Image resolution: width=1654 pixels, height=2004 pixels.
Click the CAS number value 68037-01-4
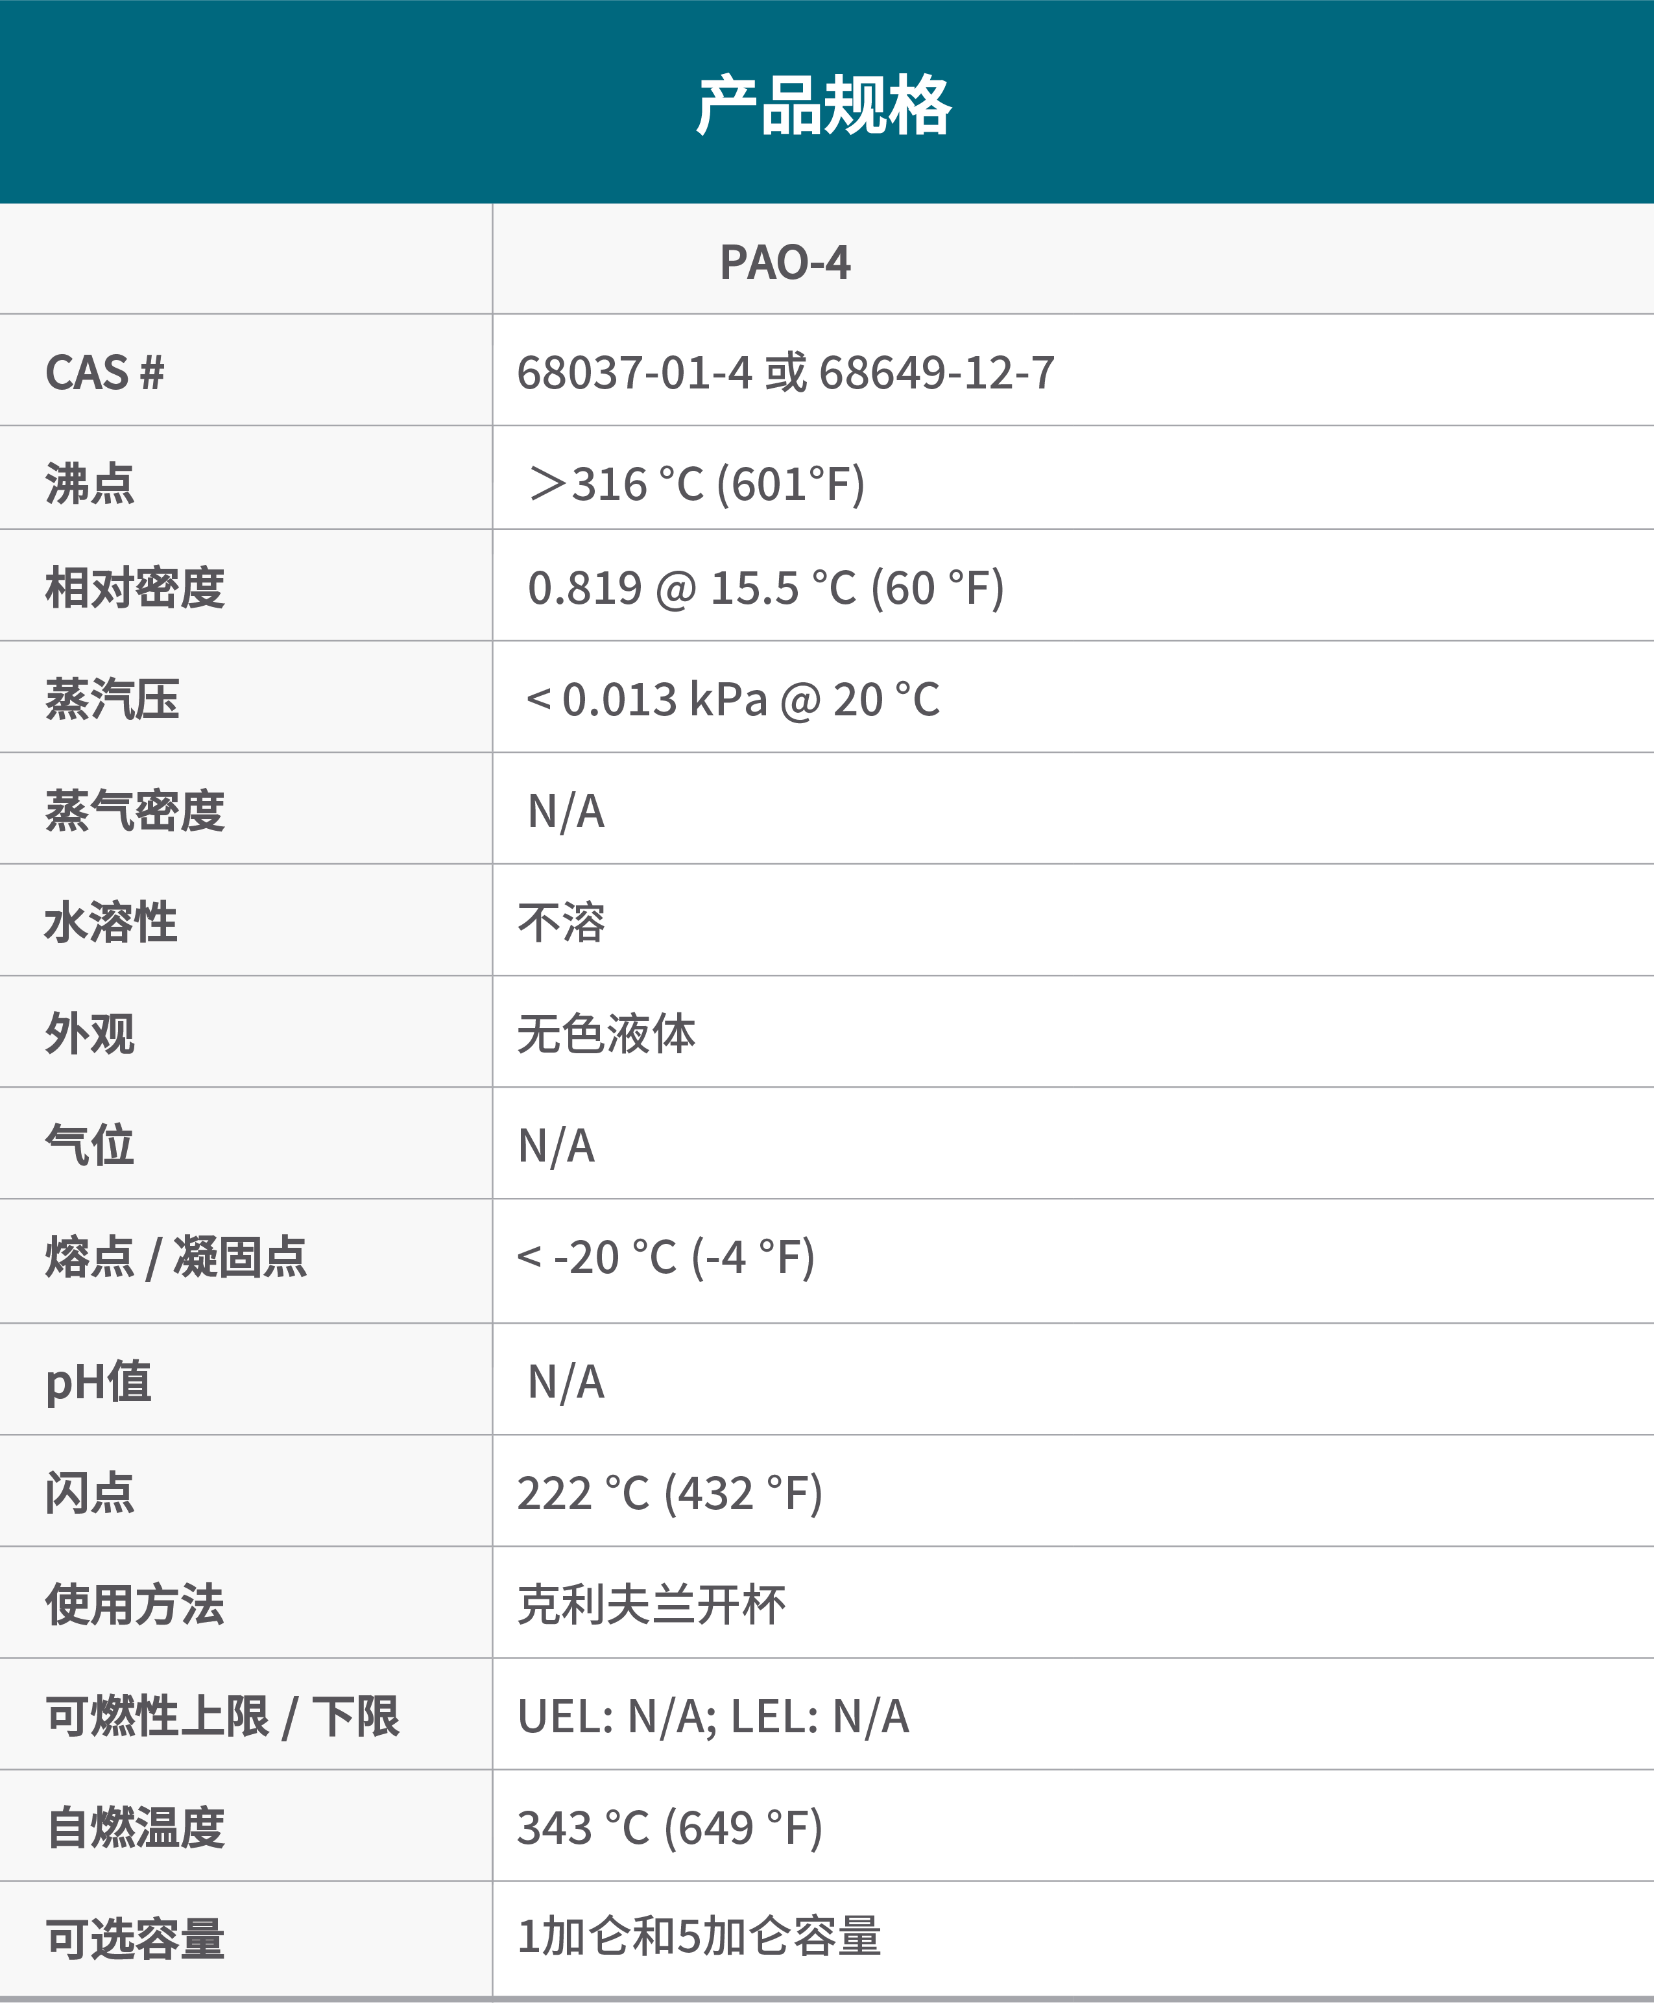coord(634,372)
